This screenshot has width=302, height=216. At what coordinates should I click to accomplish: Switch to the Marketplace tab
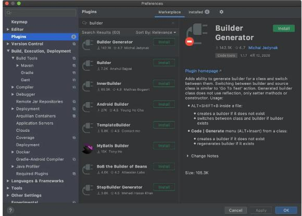pos(170,12)
